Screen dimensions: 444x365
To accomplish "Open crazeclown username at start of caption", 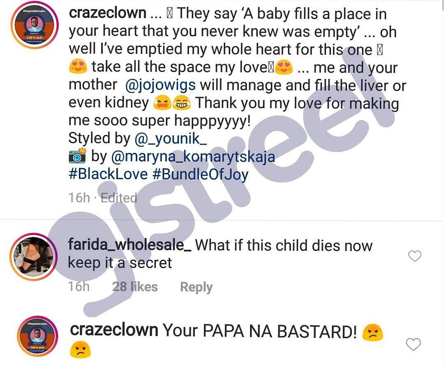I will click(108, 13).
